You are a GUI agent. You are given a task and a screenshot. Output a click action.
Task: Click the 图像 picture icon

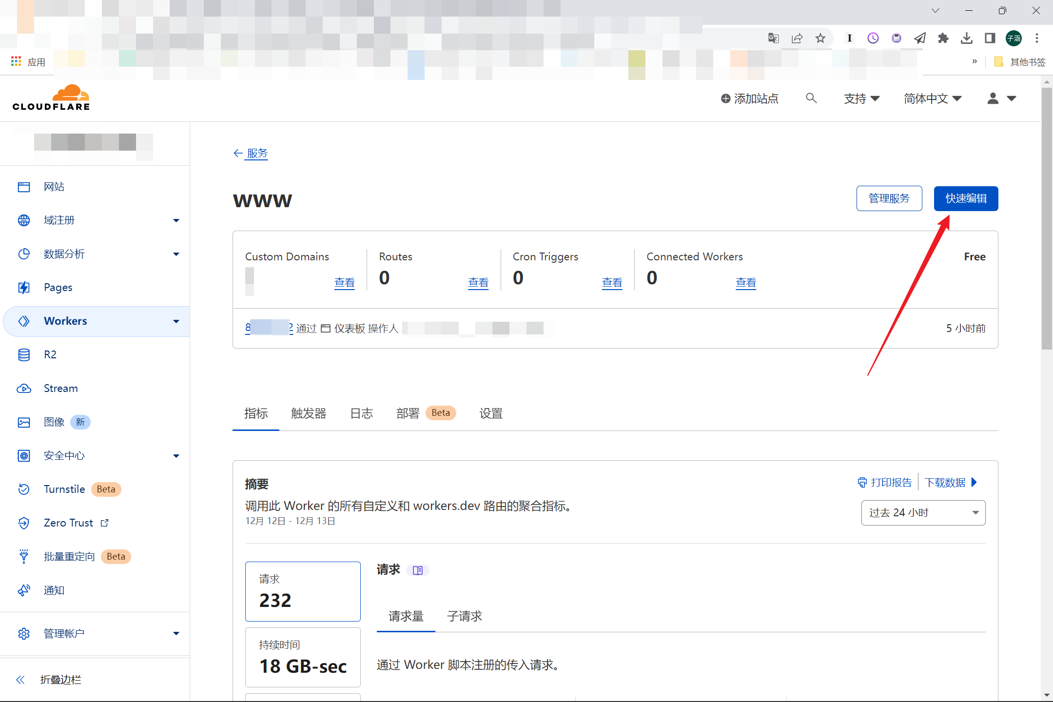(24, 422)
